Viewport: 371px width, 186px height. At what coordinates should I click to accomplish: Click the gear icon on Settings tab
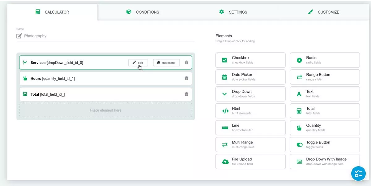tap(221, 12)
